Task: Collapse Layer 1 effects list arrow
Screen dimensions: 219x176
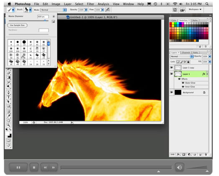Action: (x=207, y=74)
